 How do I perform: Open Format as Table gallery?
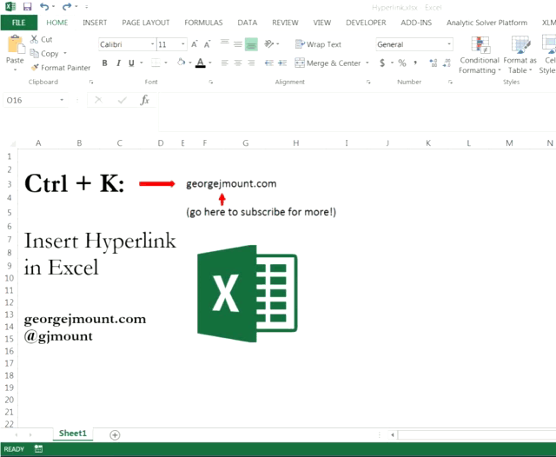(520, 55)
